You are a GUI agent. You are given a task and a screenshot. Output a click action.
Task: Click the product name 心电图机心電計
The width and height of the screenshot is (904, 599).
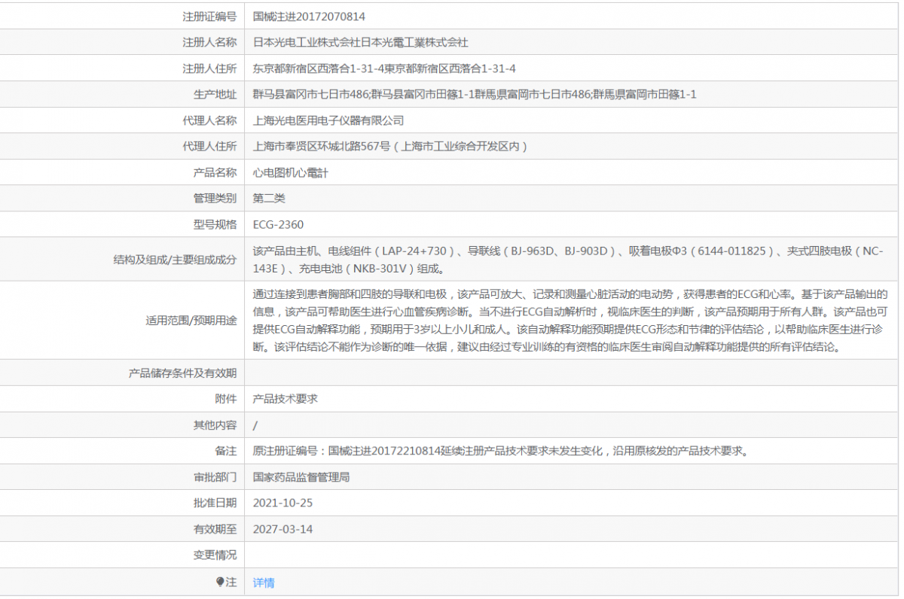tap(291, 172)
